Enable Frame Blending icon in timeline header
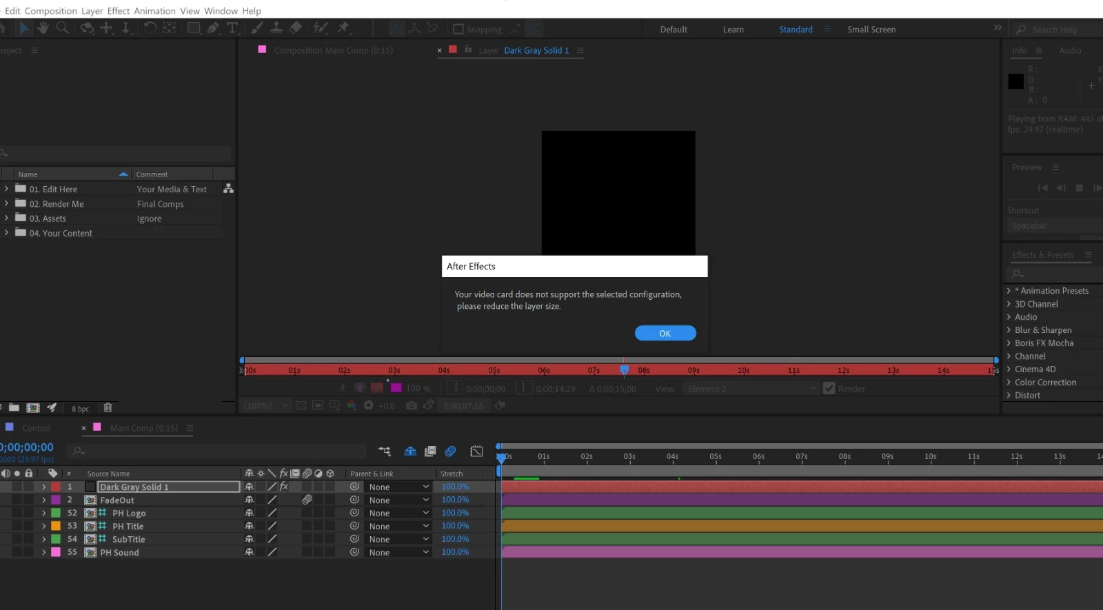1103x610 pixels. [430, 451]
